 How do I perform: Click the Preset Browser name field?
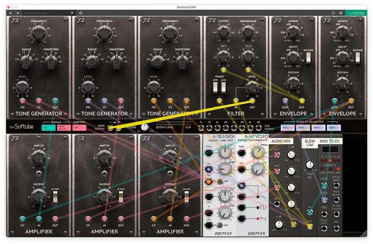pyautogui.click(x=46, y=13)
